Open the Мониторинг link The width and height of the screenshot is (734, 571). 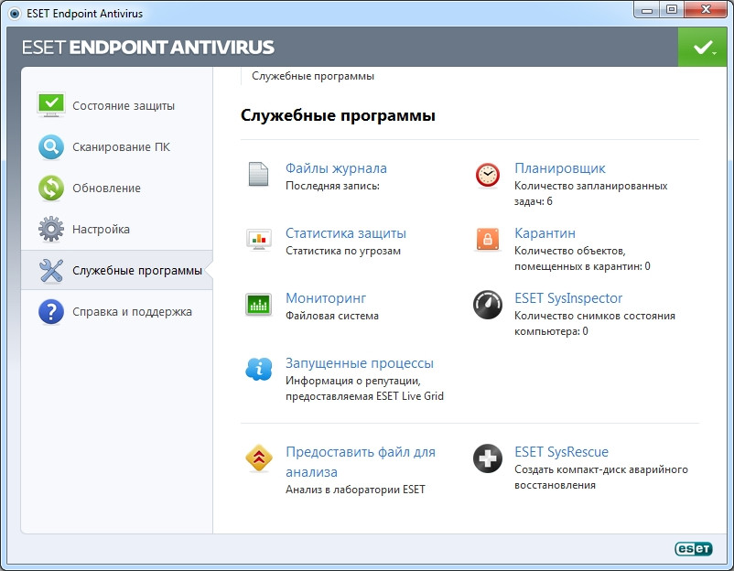[x=326, y=298]
